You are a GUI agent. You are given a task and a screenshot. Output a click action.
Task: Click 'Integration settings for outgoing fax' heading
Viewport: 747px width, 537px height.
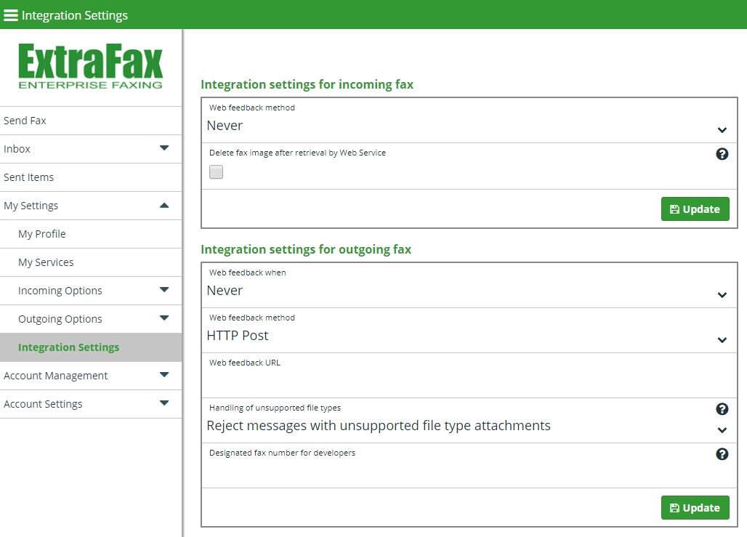coord(306,249)
